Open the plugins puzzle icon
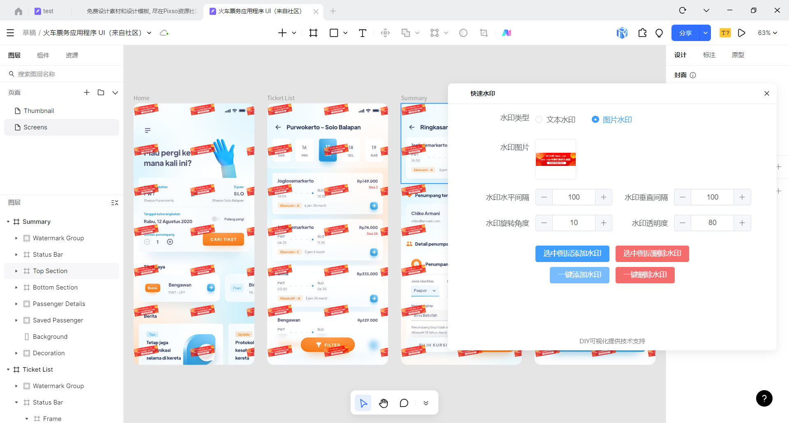The image size is (789, 423). [642, 33]
